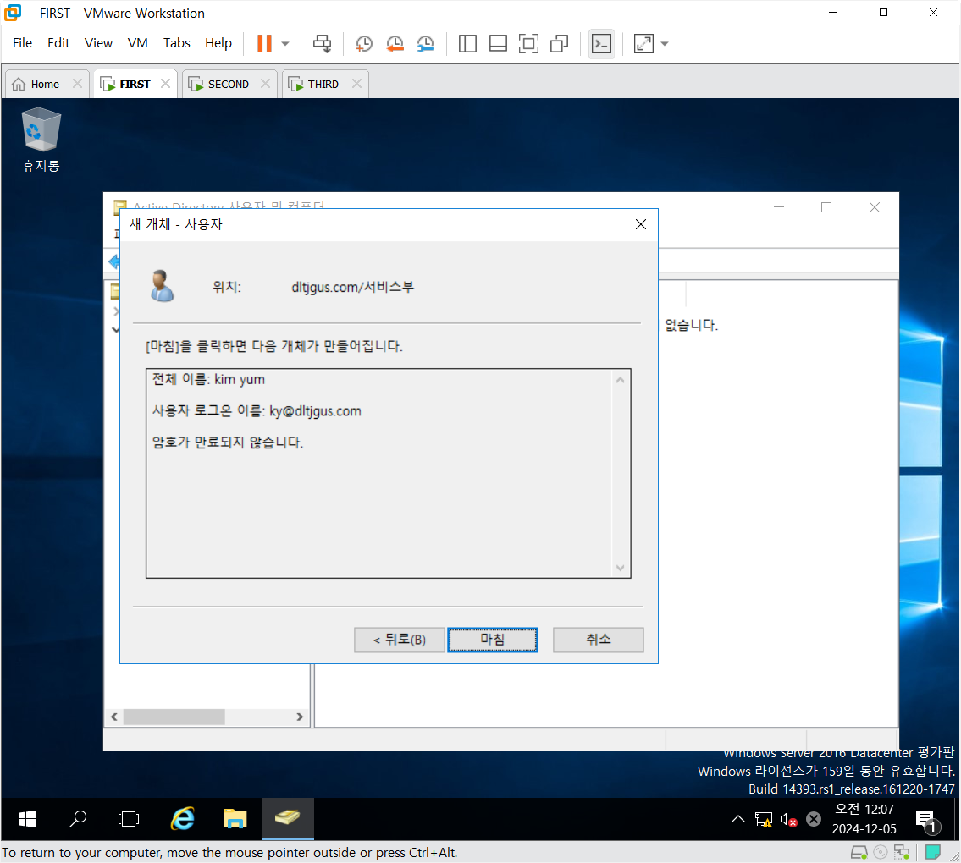Open the VM menu

coord(137,43)
